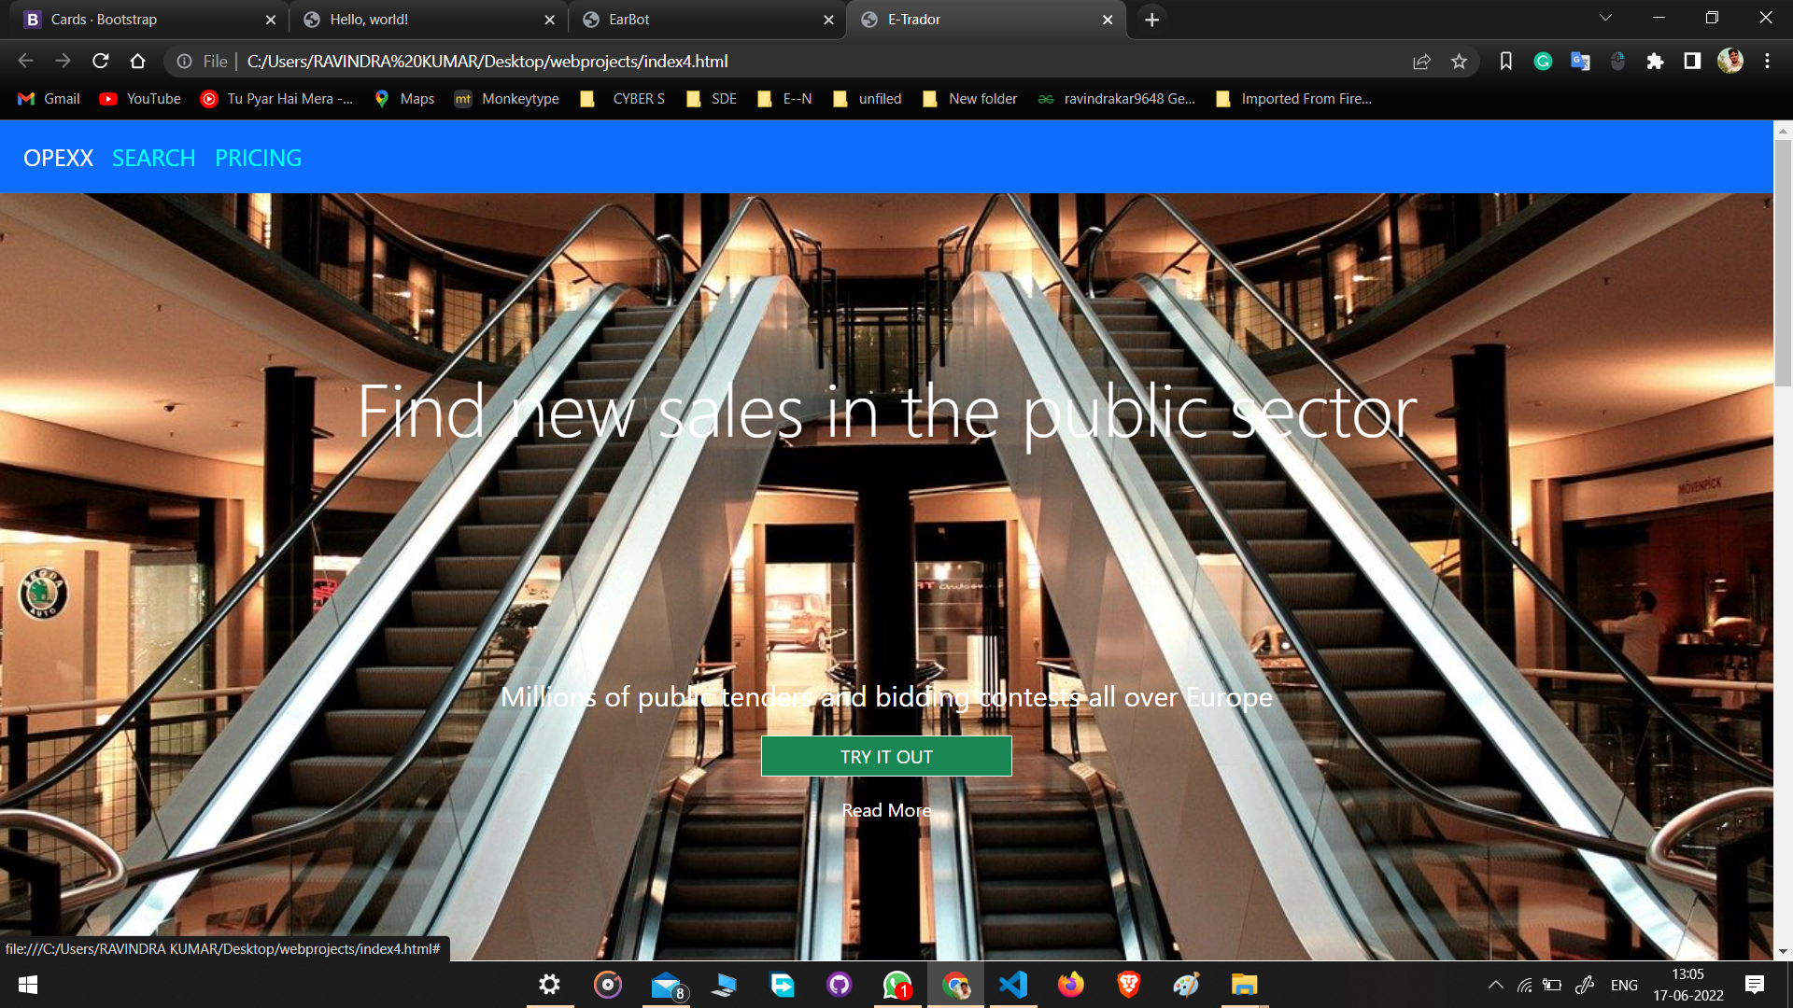Click the page vertical scrollbar thumb

[1783, 261]
